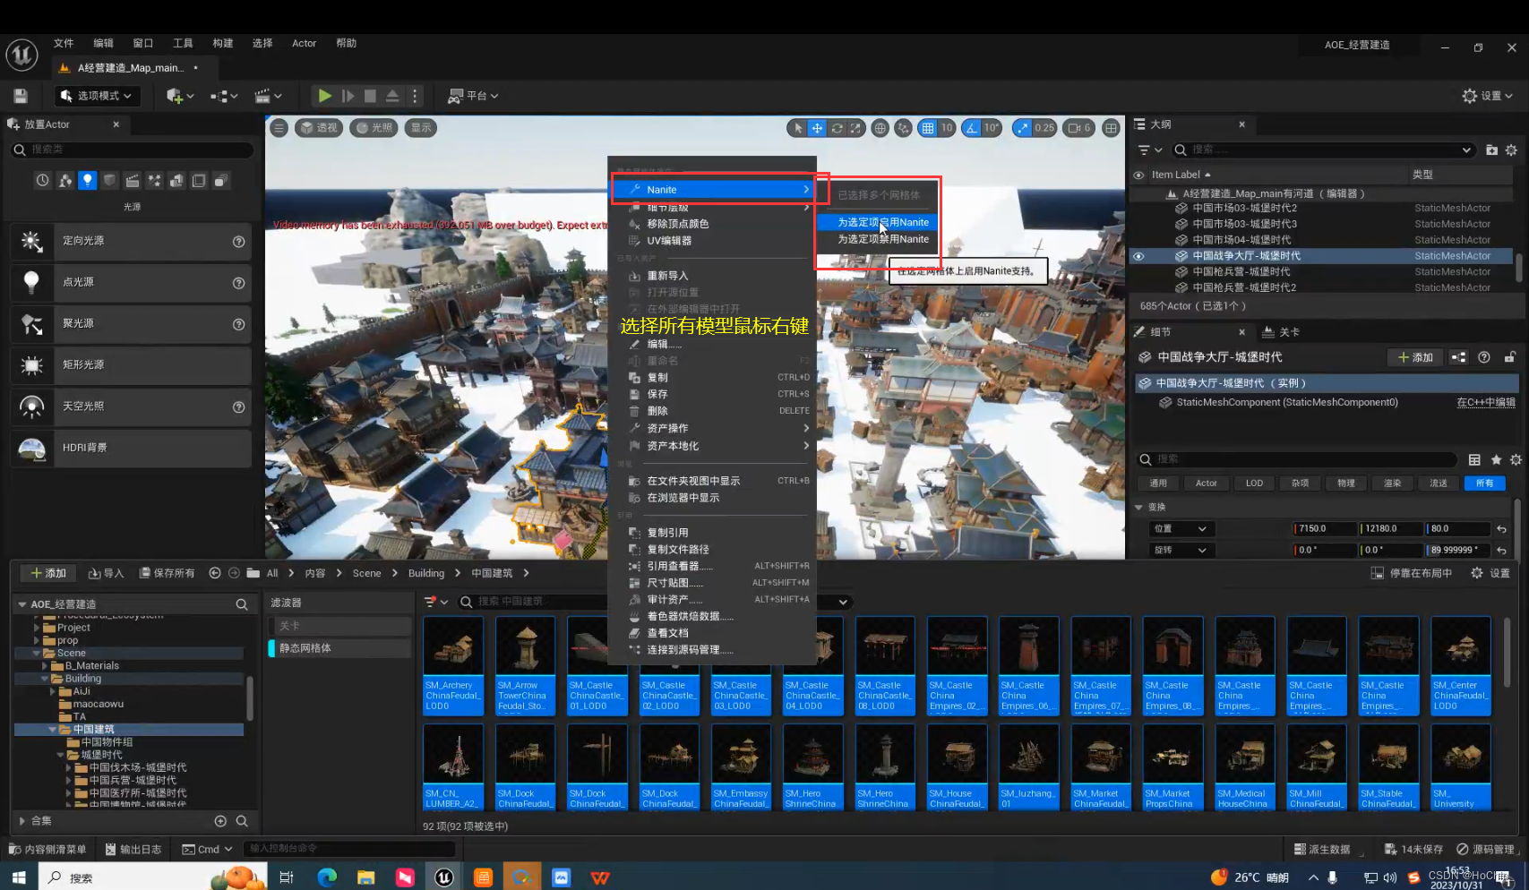Open the 选项模式 mode dropdown
The image size is (1529, 890).
[x=97, y=96]
